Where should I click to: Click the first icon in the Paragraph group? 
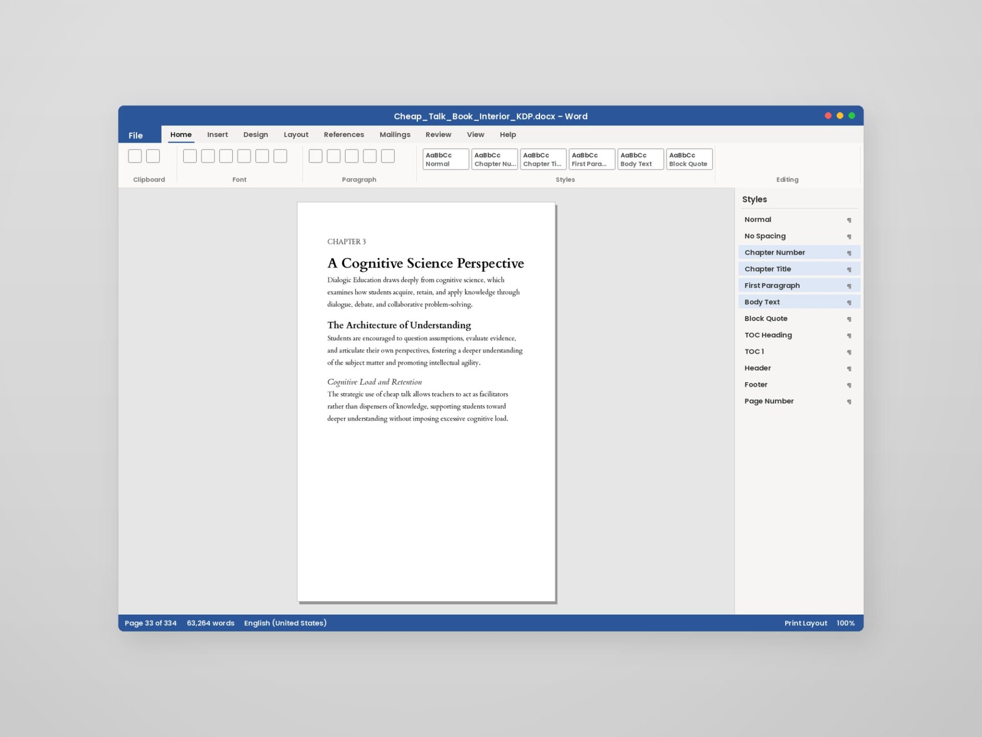[316, 156]
